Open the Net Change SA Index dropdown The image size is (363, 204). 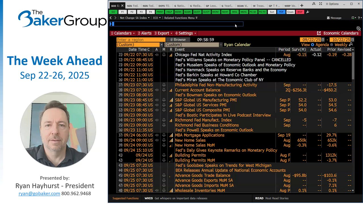[x=135, y=18]
